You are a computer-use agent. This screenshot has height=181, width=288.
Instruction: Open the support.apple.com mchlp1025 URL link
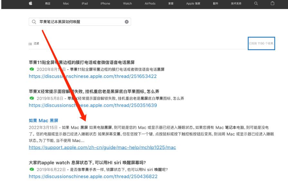[102, 148]
